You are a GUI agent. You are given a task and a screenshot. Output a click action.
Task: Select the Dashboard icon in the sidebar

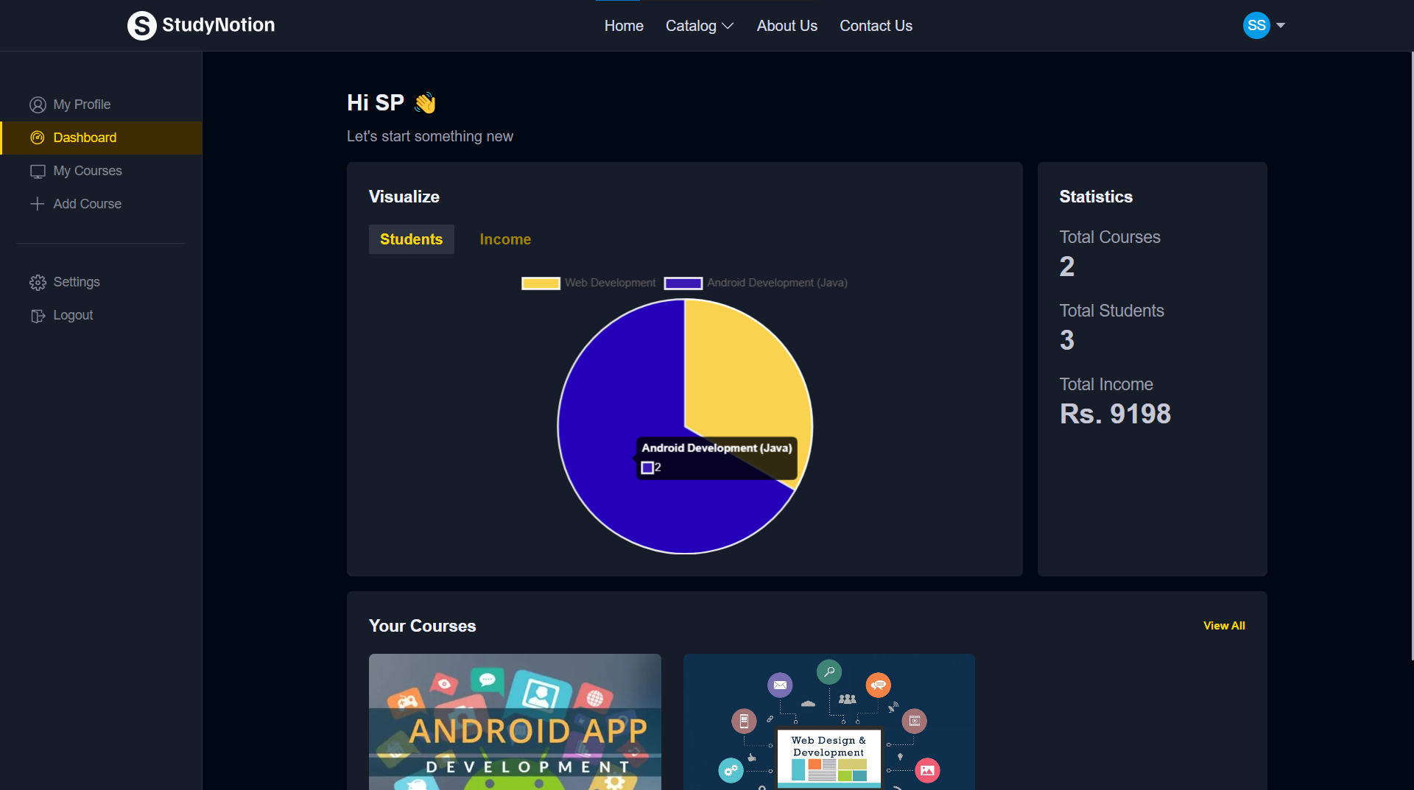[x=38, y=138]
